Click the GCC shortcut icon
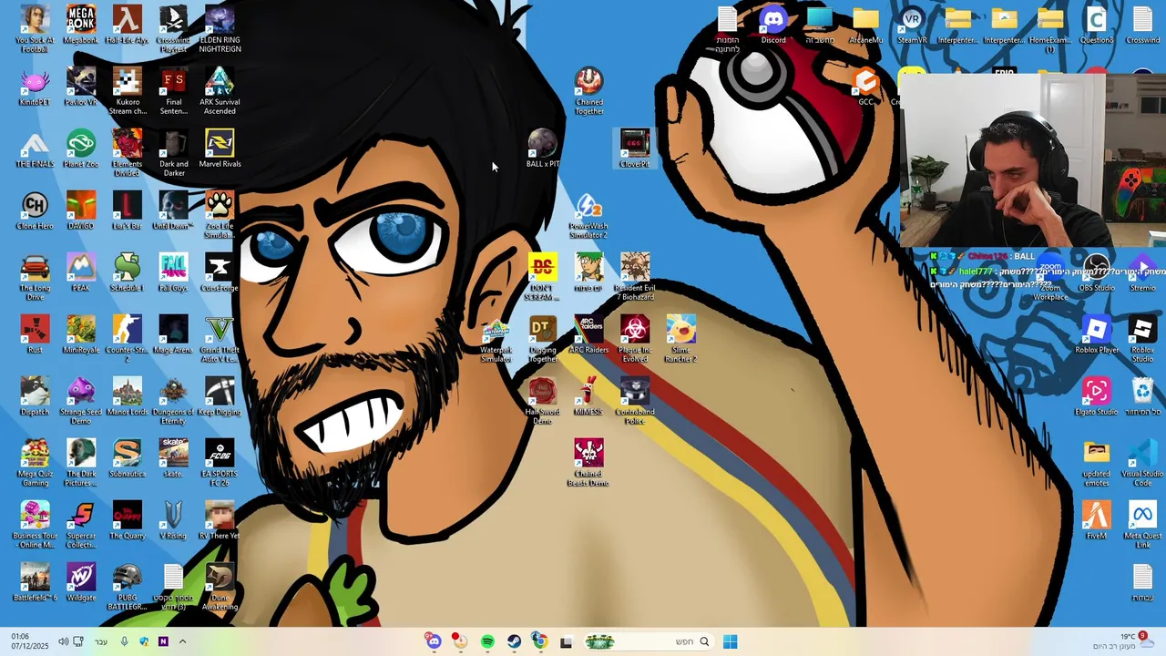Image resolution: width=1166 pixels, height=656 pixels. tap(865, 87)
